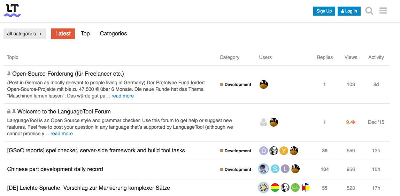Switch to the Top tab
Viewport: 400px width, 196px height.
[85, 34]
